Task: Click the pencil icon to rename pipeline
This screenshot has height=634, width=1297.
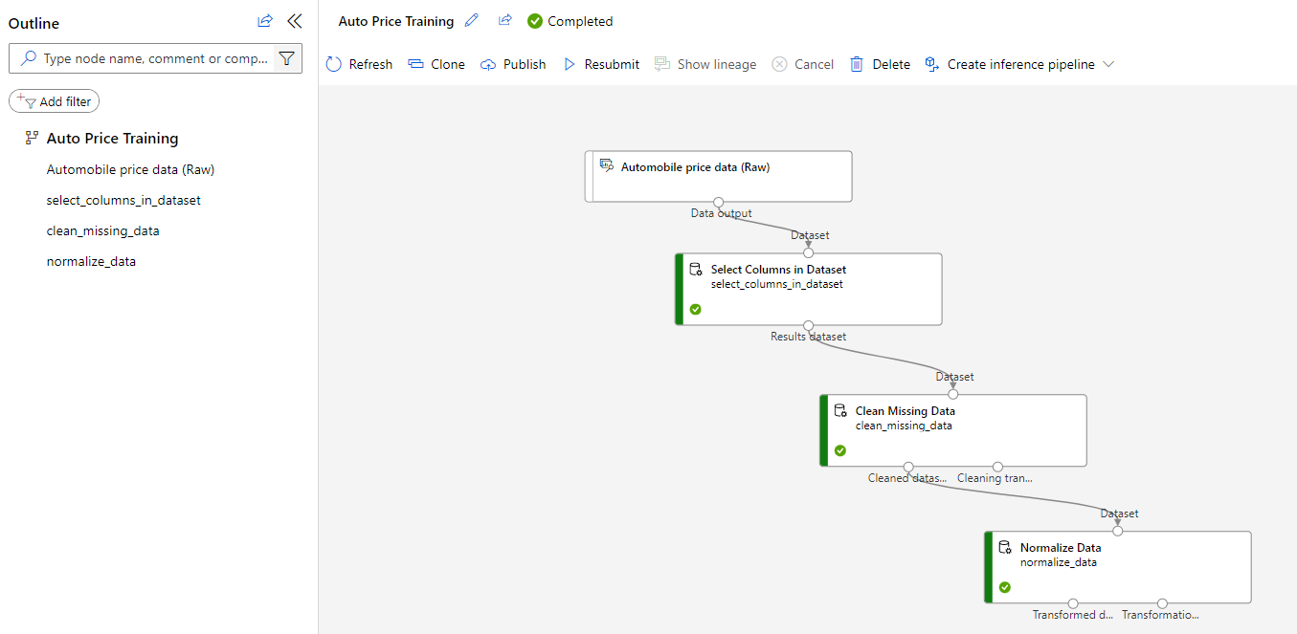Action: [471, 21]
